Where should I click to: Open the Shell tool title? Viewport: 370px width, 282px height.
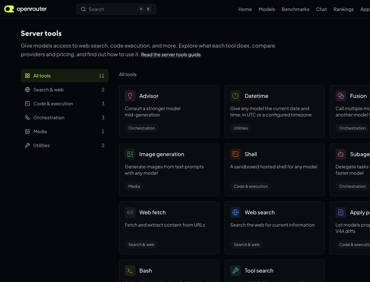(251, 154)
